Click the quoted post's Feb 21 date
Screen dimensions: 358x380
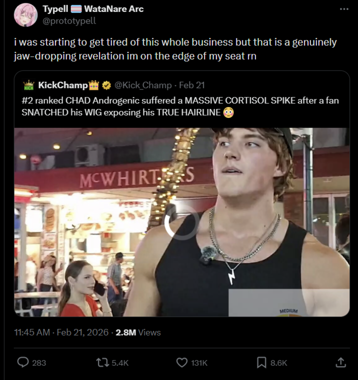pyautogui.click(x=192, y=85)
